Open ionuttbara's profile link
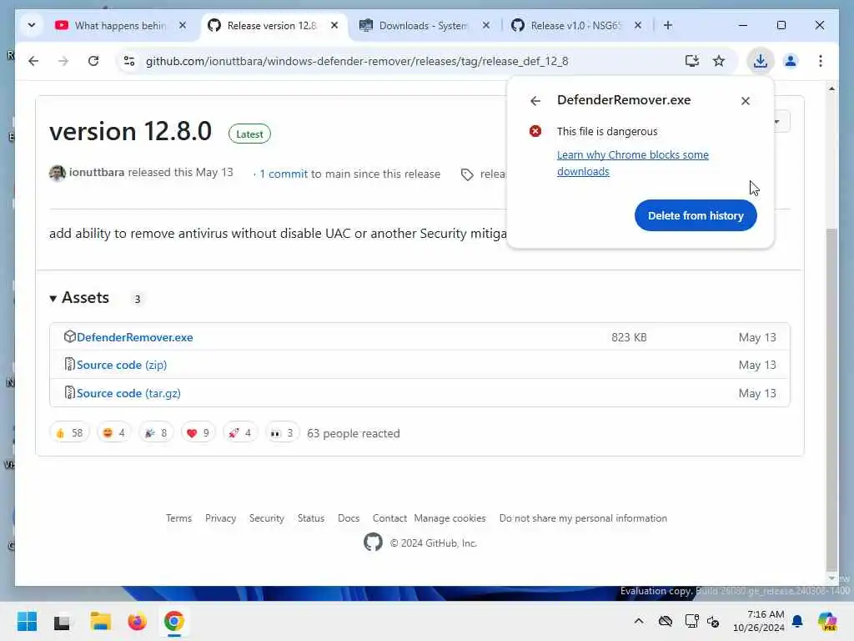This screenshot has height=641, width=854. pos(97,172)
